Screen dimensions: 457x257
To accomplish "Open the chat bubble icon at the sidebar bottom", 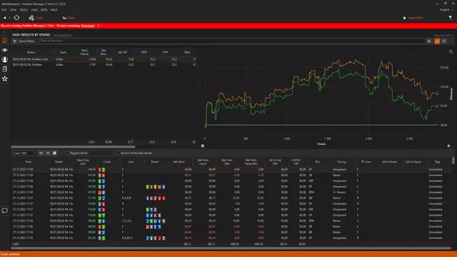I will (5, 211).
